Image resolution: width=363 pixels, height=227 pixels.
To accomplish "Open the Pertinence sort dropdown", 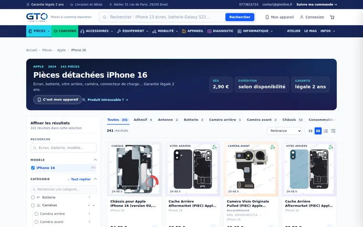I will tap(284, 131).
